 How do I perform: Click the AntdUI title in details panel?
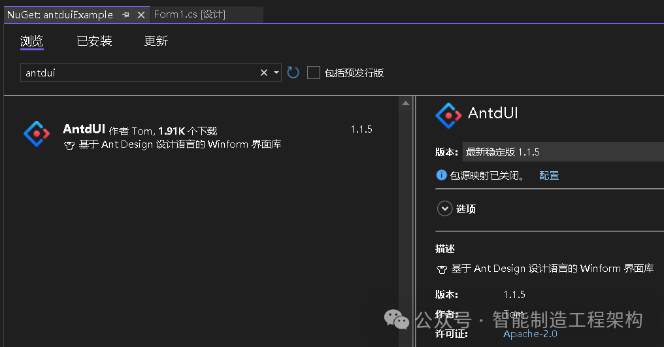(x=493, y=113)
